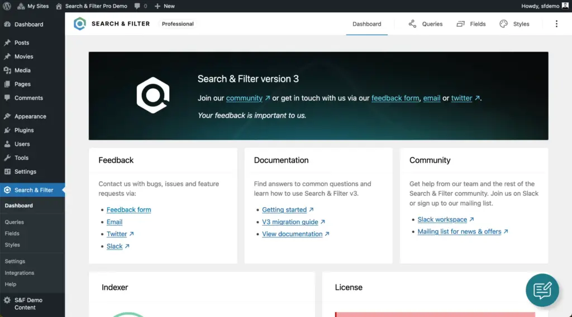Open Styles in the sidebar submenu
572x317 pixels.
point(12,245)
